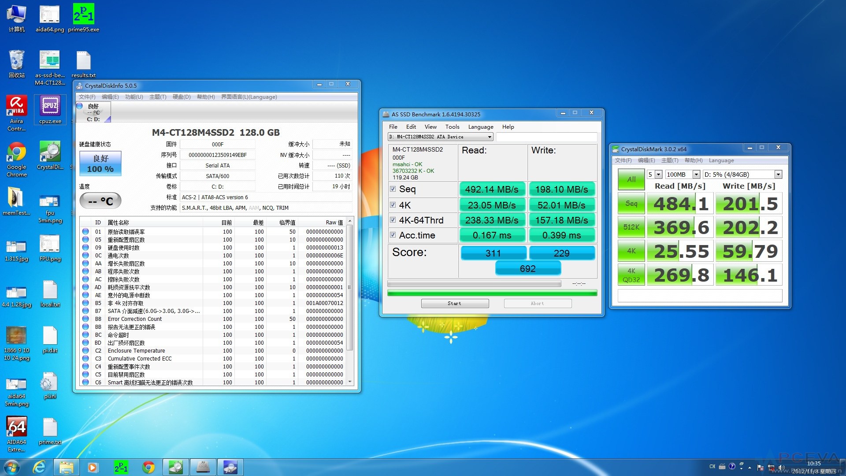Screen dimensions: 846x476
Task: Open the test count dropdown in CrystalDiskMark
Action: [x=654, y=175]
